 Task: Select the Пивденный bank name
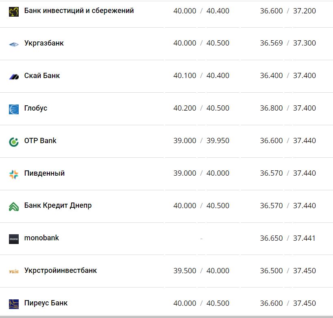click(44, 173)
